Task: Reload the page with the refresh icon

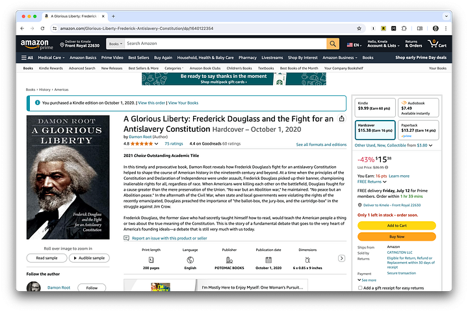Action: click(x=42, y=29)
